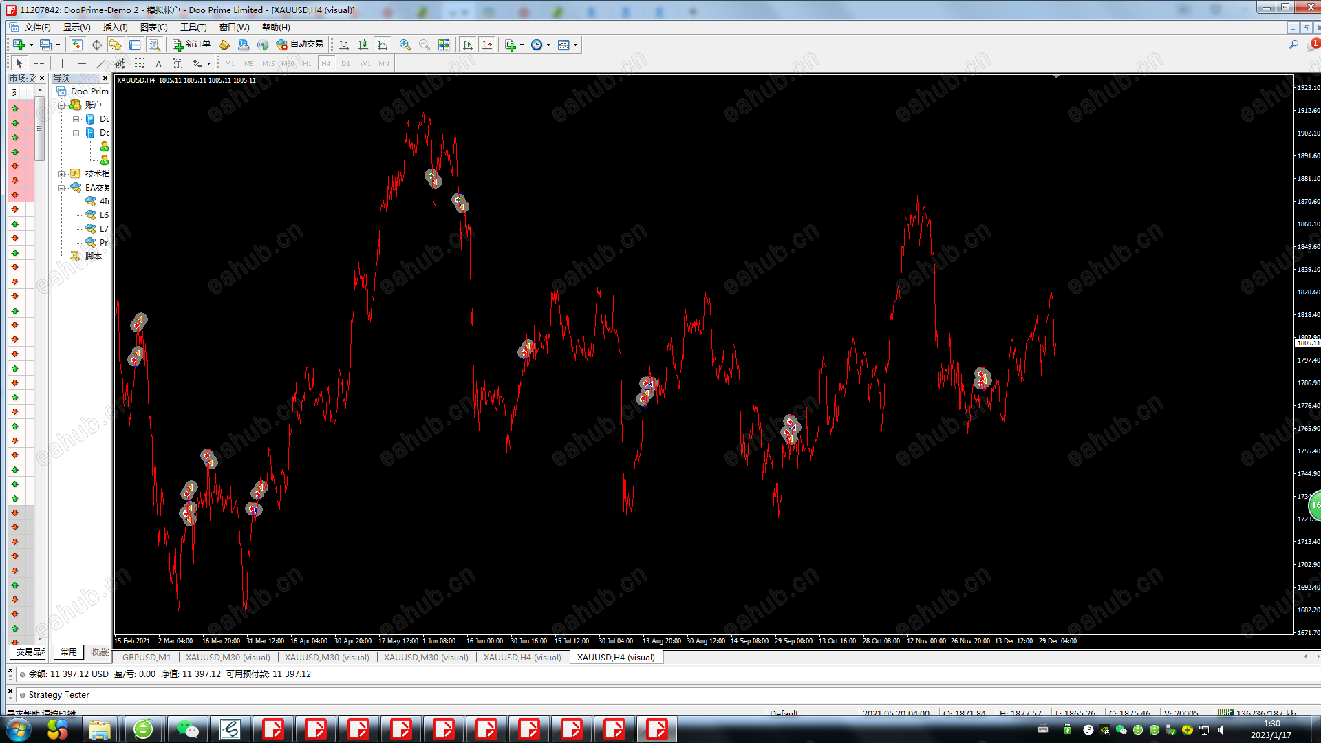
Task: Open WeChat from the Windows taskbar
Action: click(x=187, y=729)
